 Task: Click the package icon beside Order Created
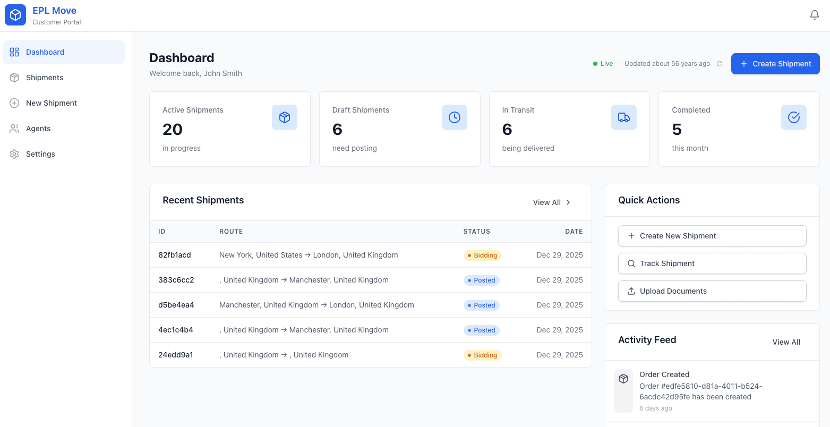(623, 378)
